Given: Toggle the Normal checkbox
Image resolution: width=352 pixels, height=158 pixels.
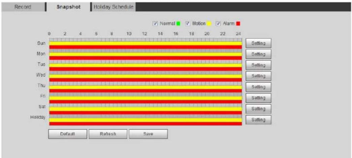Looking at the screenshot, I should [155, 23].
